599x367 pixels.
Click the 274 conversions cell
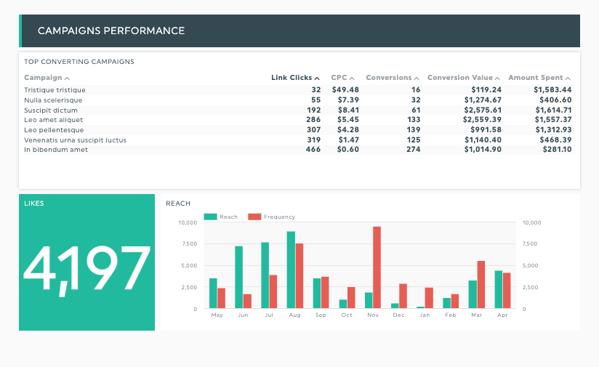(x=414, y=150)
